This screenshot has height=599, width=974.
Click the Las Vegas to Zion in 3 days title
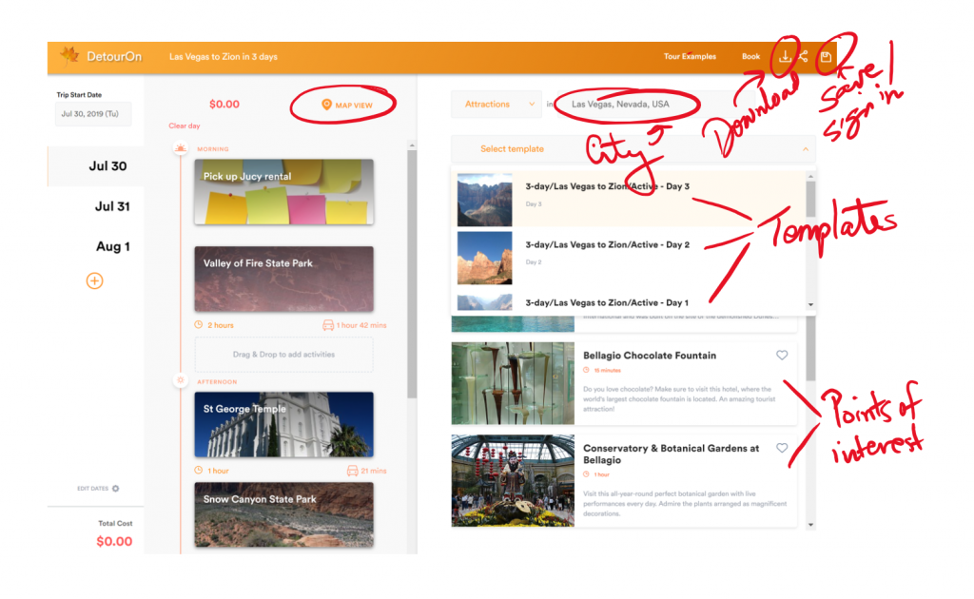pyautogui.click(x=223, y=56)
